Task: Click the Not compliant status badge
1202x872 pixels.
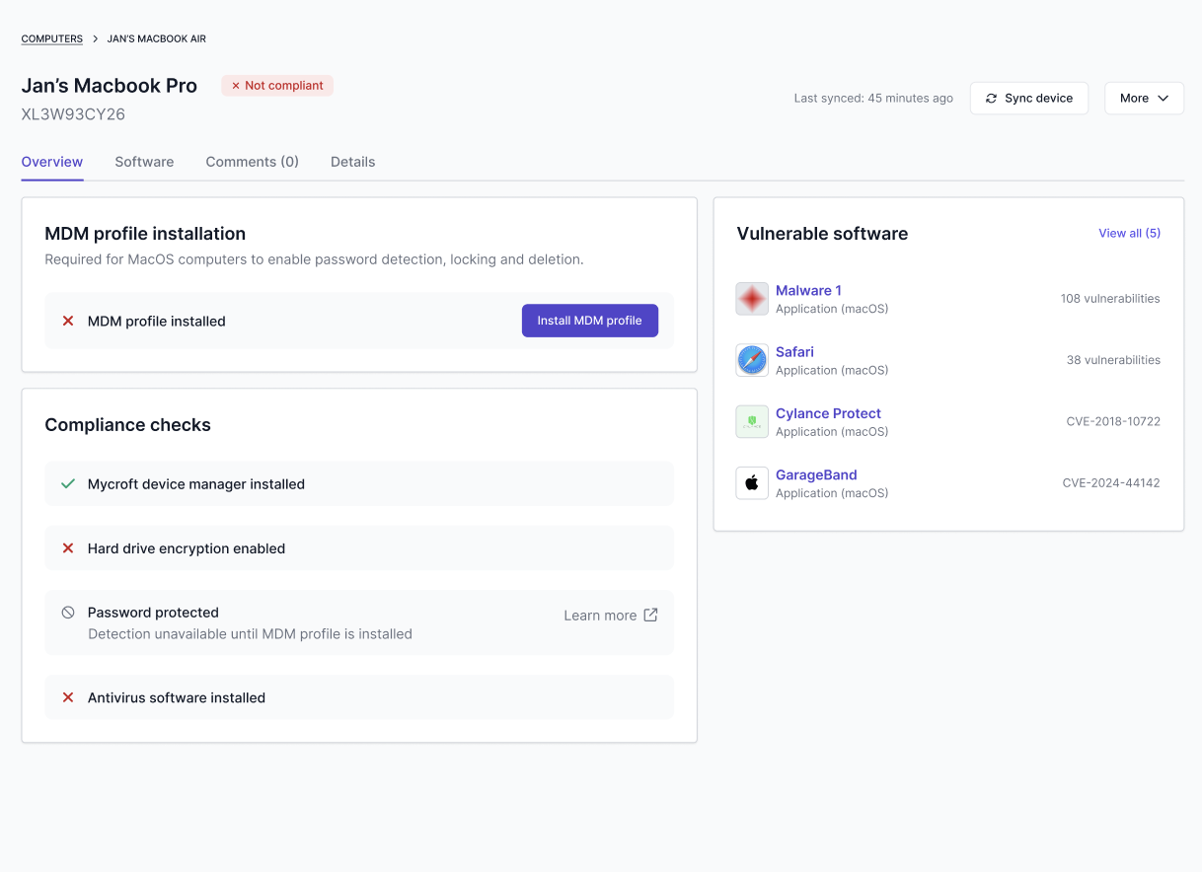Action: coord(277,86)
